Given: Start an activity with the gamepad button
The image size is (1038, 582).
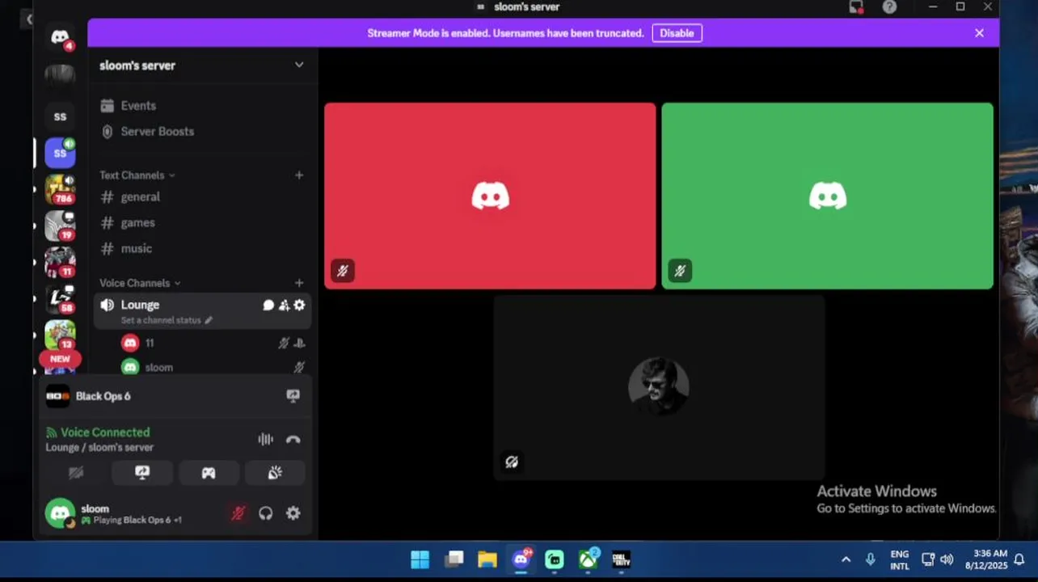Looking at the screenshot, I should click(x=209, y=473).
